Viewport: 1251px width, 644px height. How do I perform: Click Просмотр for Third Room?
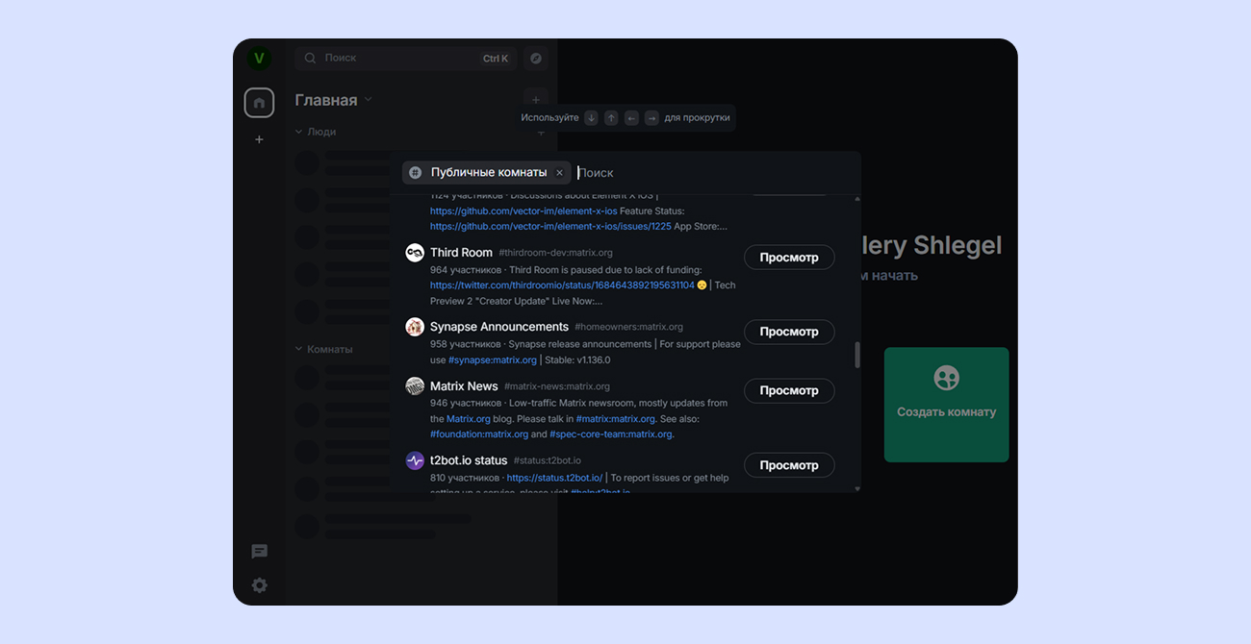click(789, 258)
